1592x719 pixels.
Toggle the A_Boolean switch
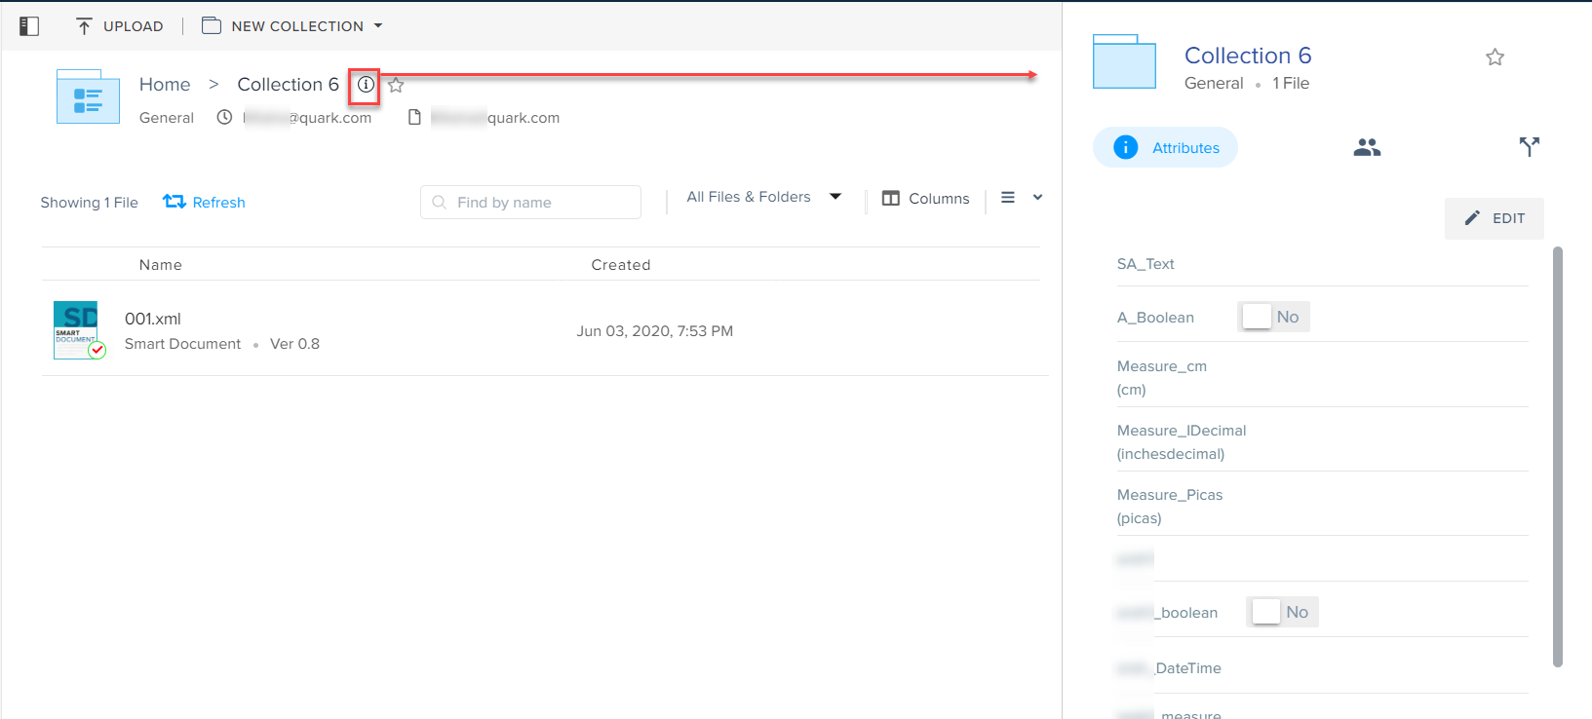(x=1273, y=317)
